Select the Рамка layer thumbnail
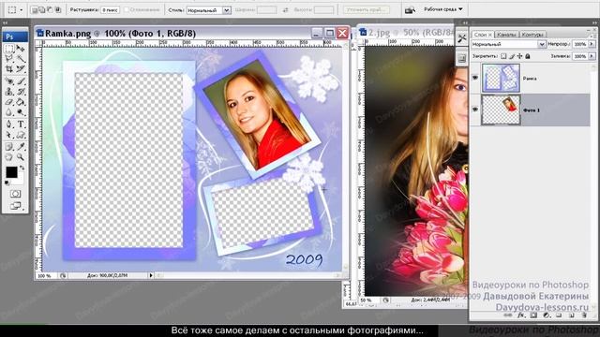This screenshot has height=337, width=600. click(x=501, y=78)
